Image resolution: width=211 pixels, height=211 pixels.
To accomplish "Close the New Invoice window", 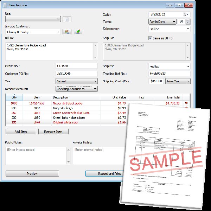I will coord(188,5).
